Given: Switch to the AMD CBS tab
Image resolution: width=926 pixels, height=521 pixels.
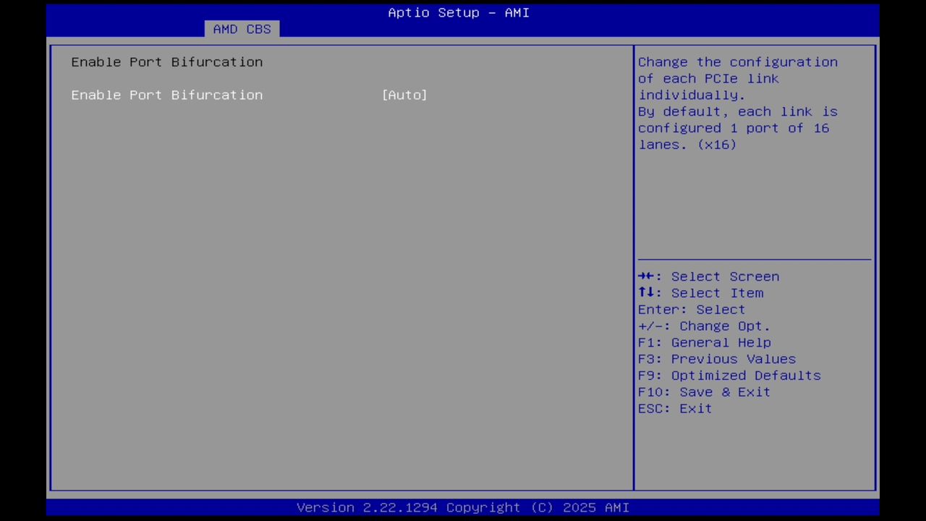Looking at the screenshot, I should click(242, 29).
